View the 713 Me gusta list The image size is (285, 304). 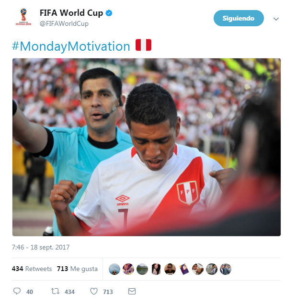pyautogui.click(x=77, y=269)
